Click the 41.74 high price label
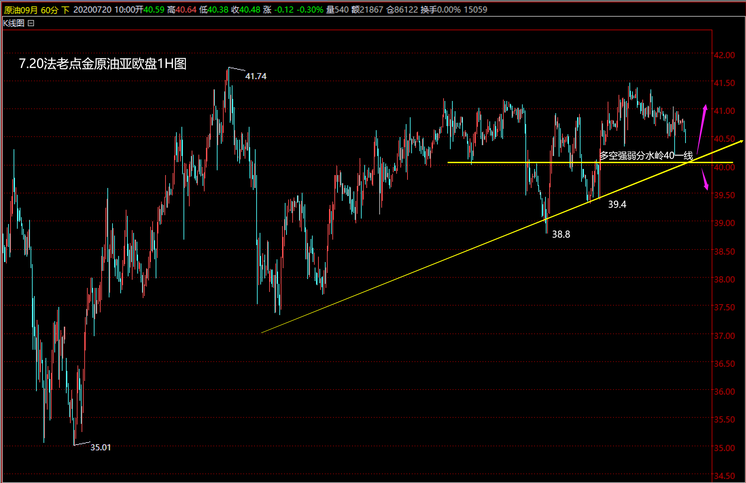This screenshot has width=746, height=483. 256,76
